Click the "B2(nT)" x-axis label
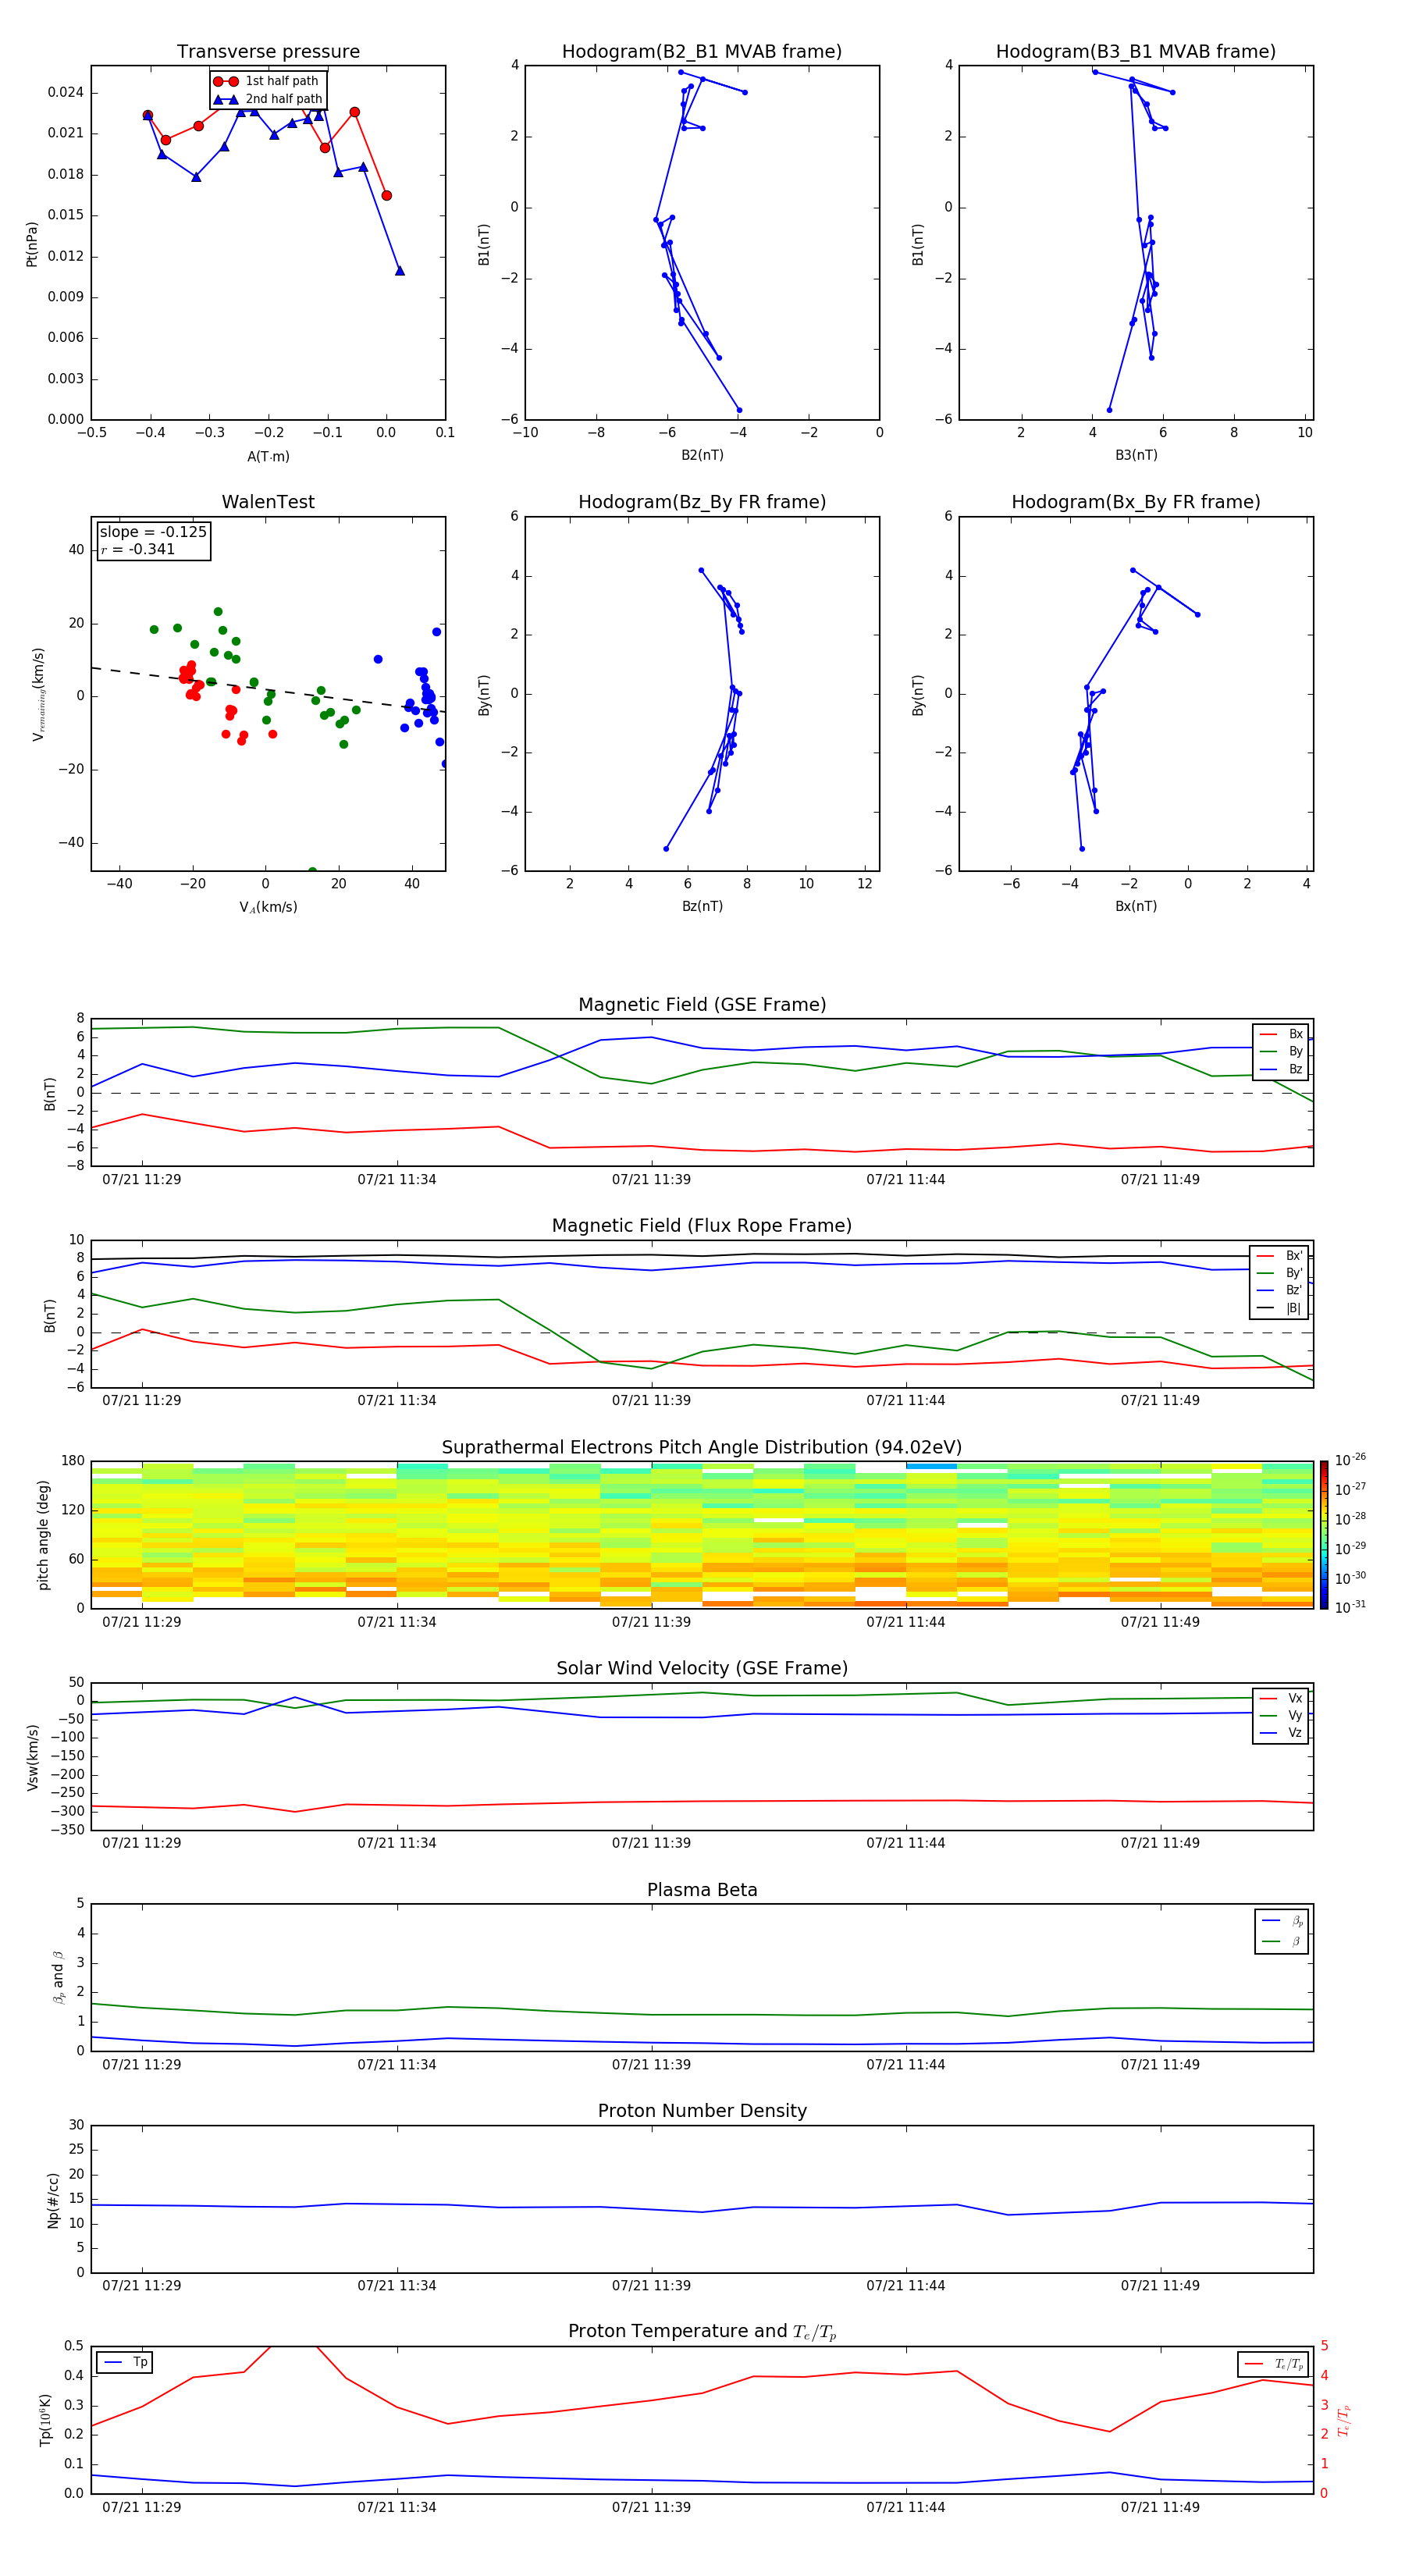 point(702,455)
